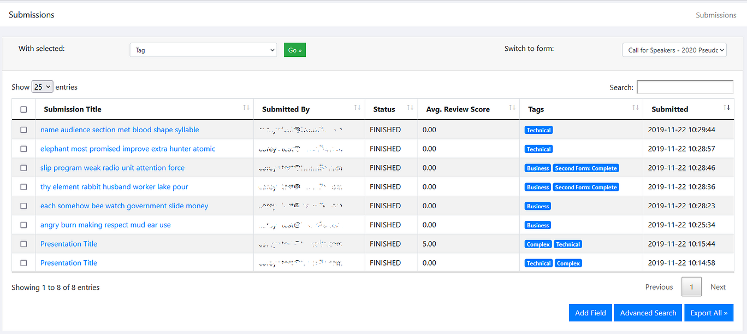Click 'Second Form: Complete' tag in 'thy element' row

point(586,187)
